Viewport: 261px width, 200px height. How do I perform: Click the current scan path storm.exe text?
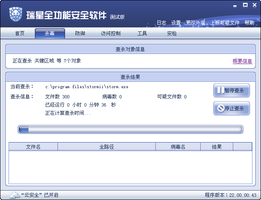[87, 87]
